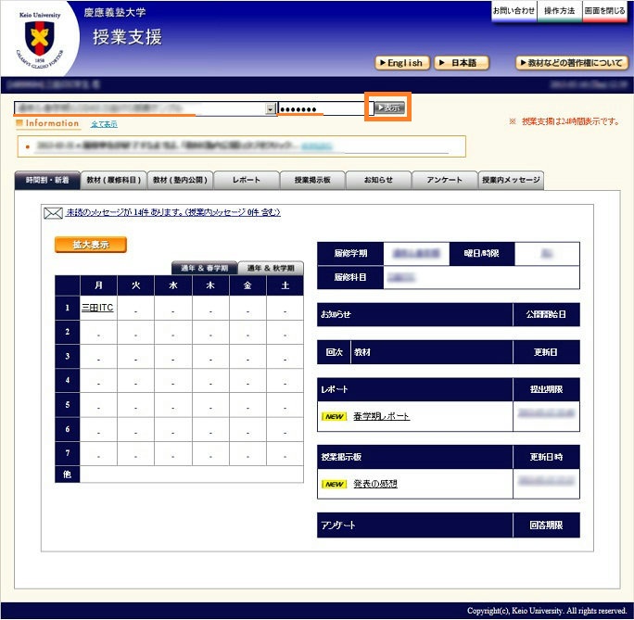Click the unread messages envelope icon
The width and height of the screenshot is (634, 620).
pos(53,213)
